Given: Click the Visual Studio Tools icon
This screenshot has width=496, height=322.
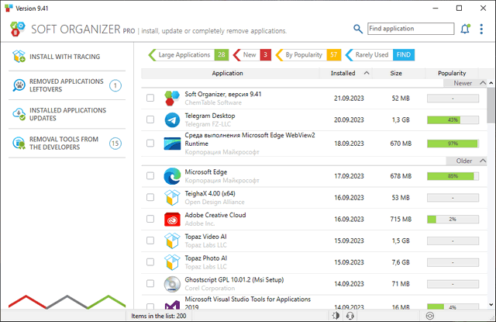Looking at the screenshot, I should [172, 305].
